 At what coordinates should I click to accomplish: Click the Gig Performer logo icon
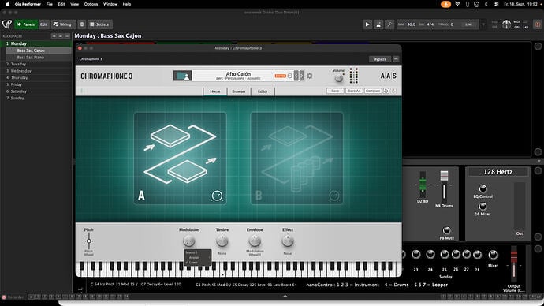(7, 24)
